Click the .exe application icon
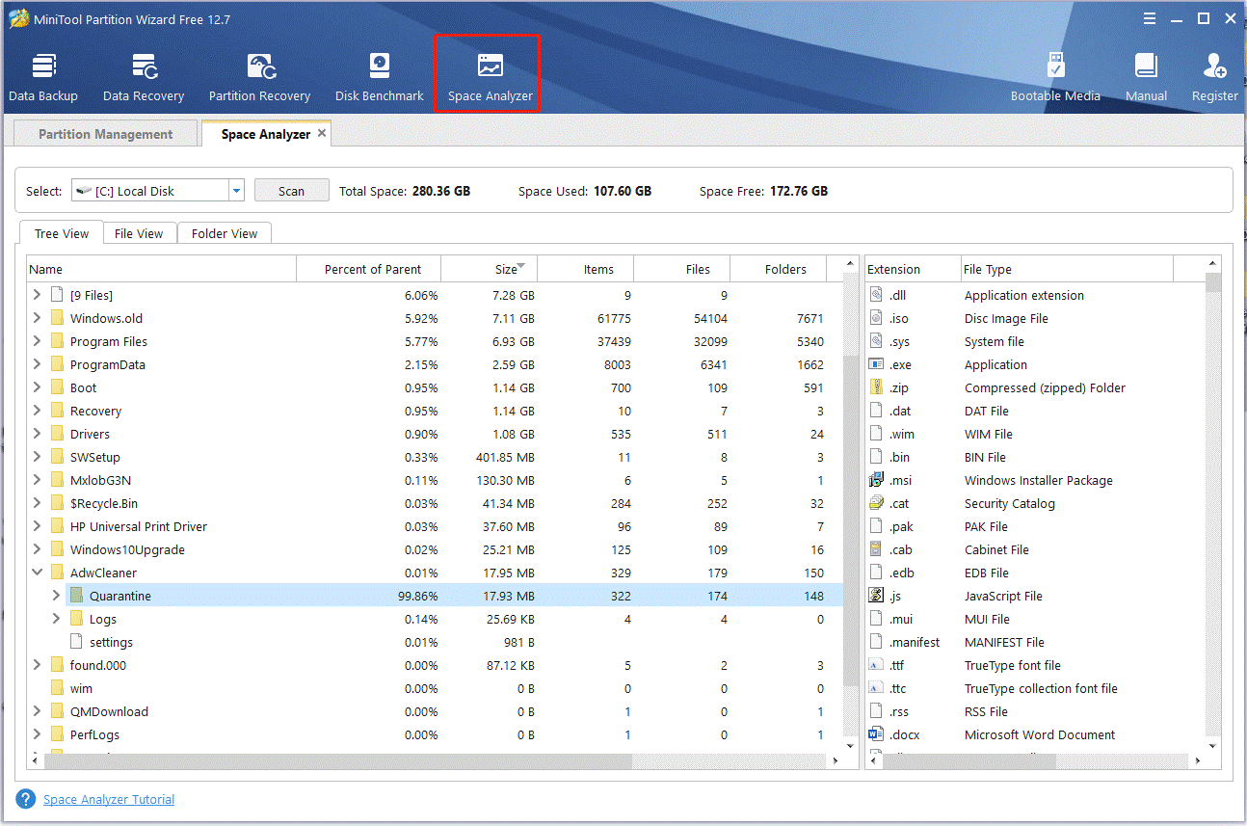Image resolution: width=1247 pixels, height=826 pixels. [876, 364]
